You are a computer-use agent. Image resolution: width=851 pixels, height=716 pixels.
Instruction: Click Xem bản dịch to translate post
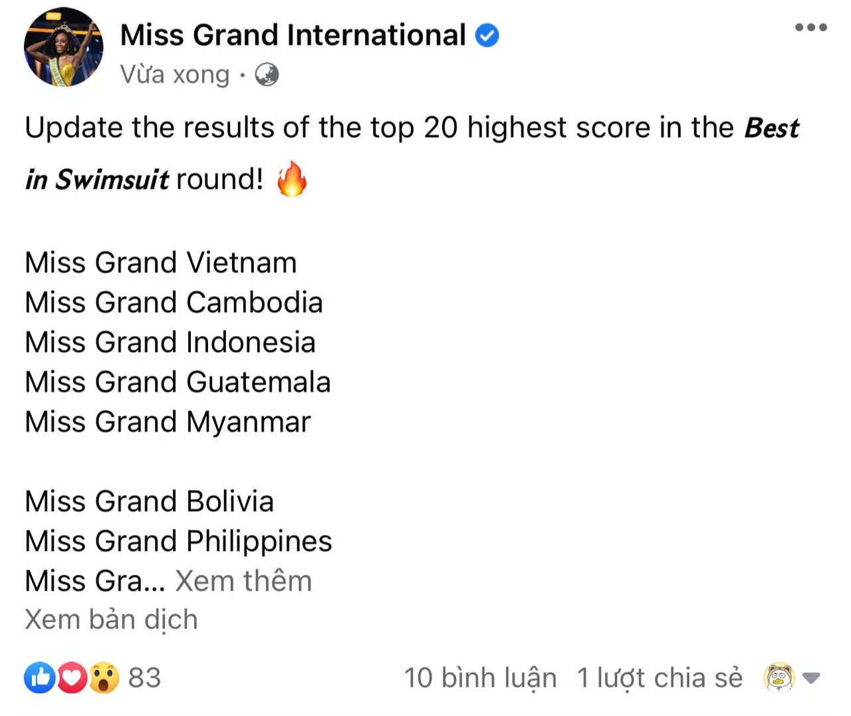[x=111, y=620]
